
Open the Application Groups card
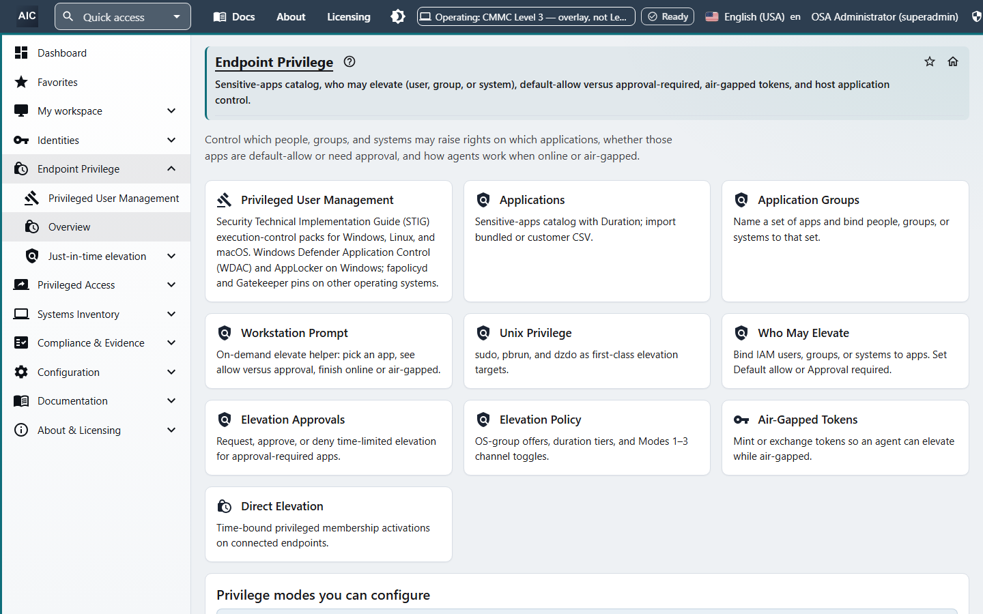[x=845, y=241]
